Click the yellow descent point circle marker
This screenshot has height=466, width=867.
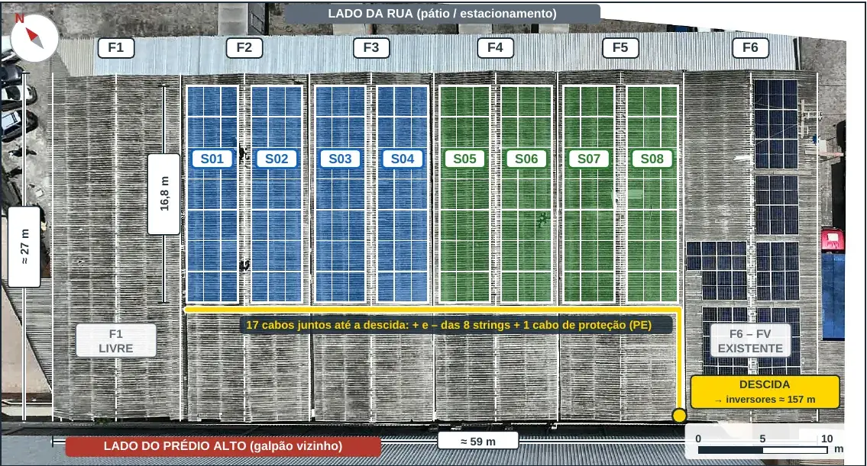point(680,416)
